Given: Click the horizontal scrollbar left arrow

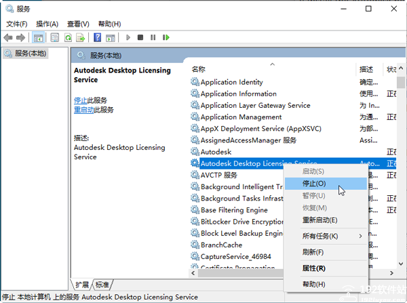Looking at the screenshot, I should [193, 273].
